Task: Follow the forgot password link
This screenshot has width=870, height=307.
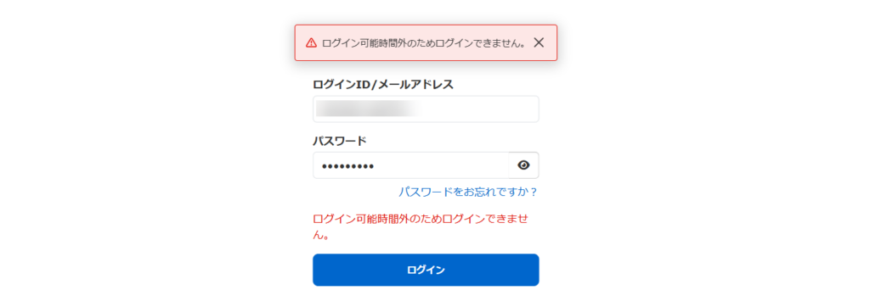Action: 468,192
